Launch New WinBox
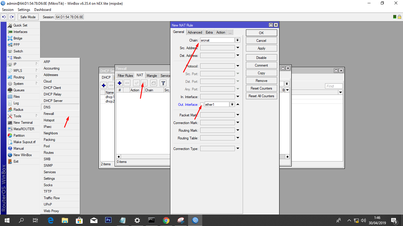This screenshot has height=226, width=403. click(x=23, y=155)
